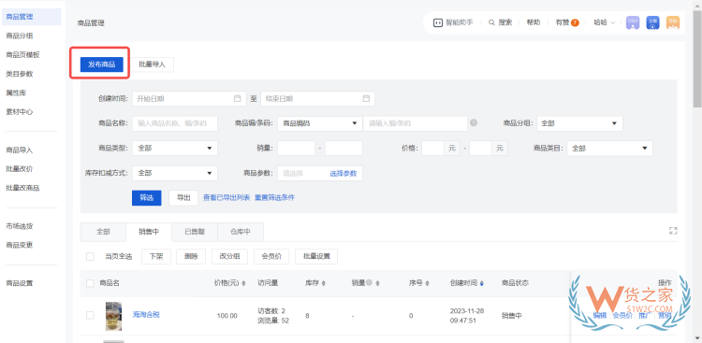Viewport: 702px width, 343px height.
Task: Check the 当页全选 checkbox
Action: pos(90,256)
